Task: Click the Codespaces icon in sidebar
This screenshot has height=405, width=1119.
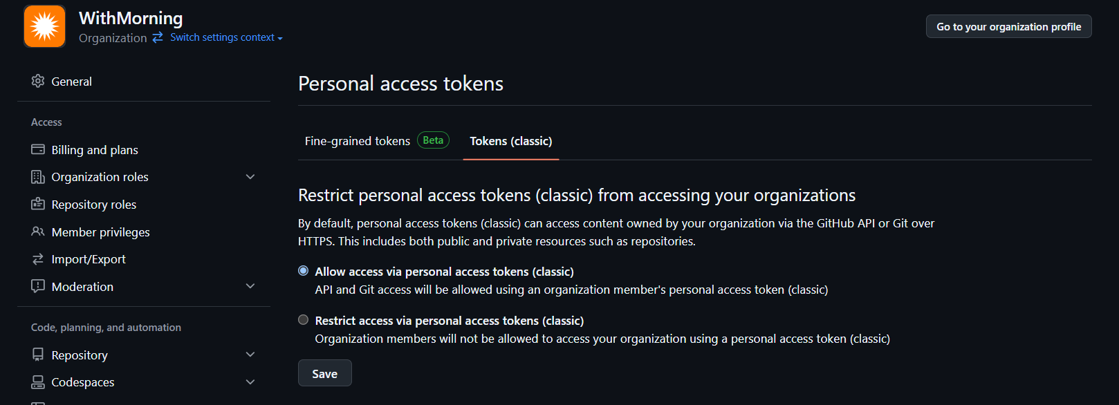Action: [x=38, y=382]
